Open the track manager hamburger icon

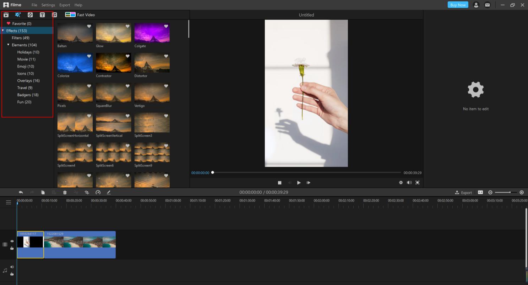[x=8, y=203]
